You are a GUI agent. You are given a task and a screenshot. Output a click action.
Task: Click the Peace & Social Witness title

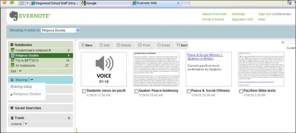210,91
